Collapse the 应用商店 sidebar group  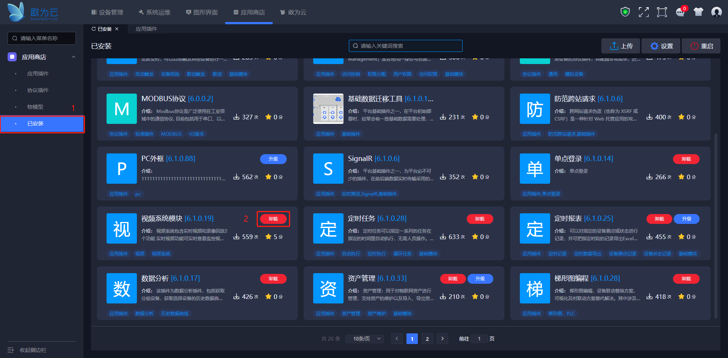click(74, 57)
